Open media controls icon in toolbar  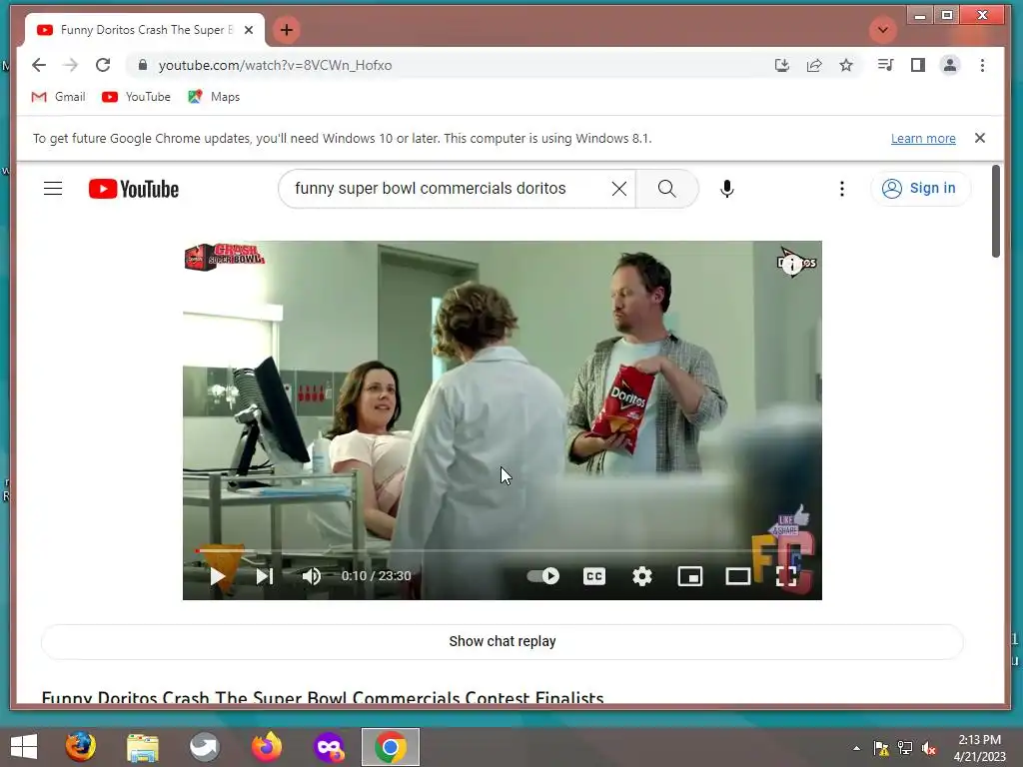coord(885,65)
